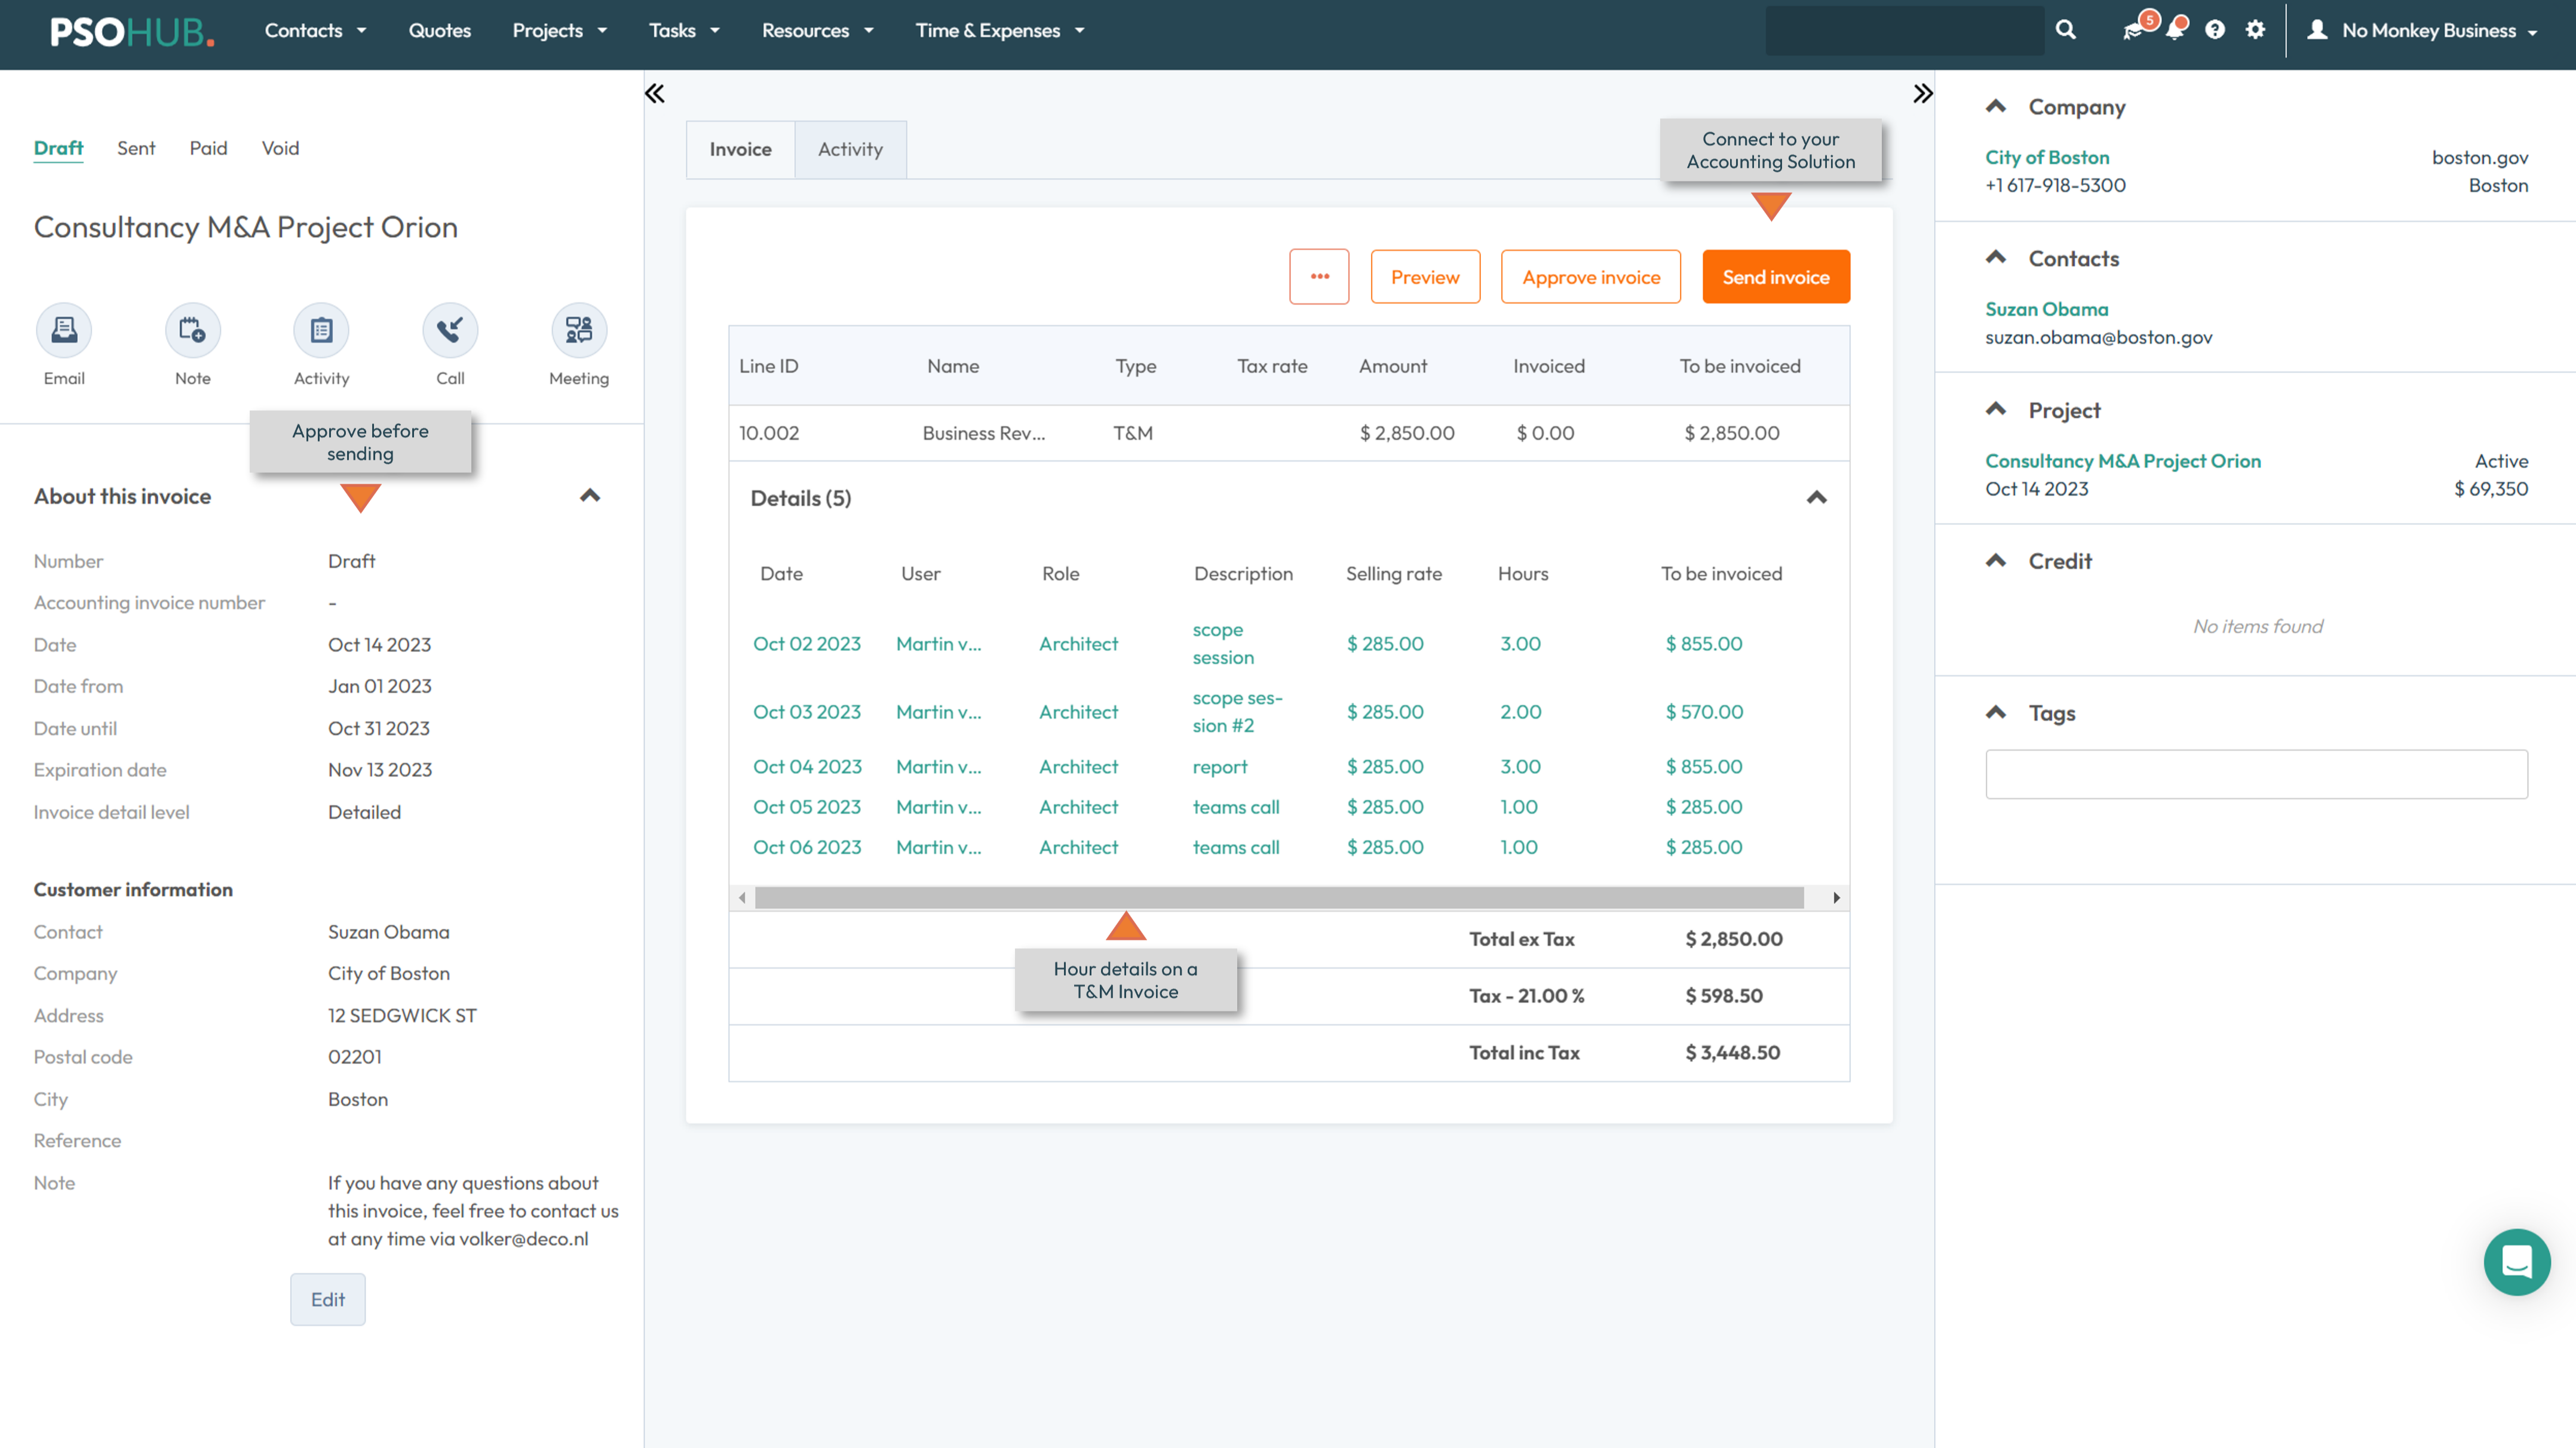Open the Activity icon in left panel
The image size is (2576, 1448).
pyautogui.click(x=321, y=330)
